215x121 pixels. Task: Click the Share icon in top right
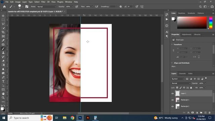click(212, 7)
